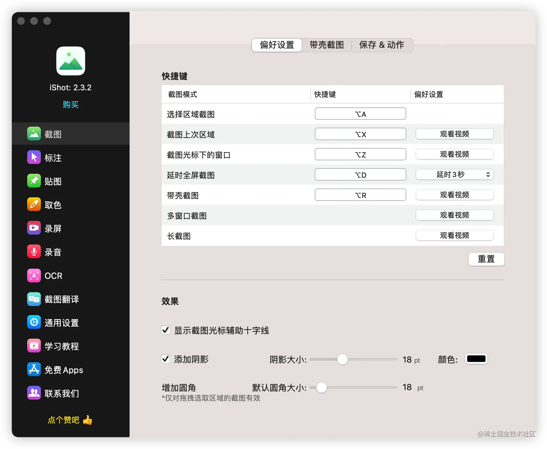Watch video for 带壳截图 row
This screenshot has width=547, height=449.
[x=454, y=195]
